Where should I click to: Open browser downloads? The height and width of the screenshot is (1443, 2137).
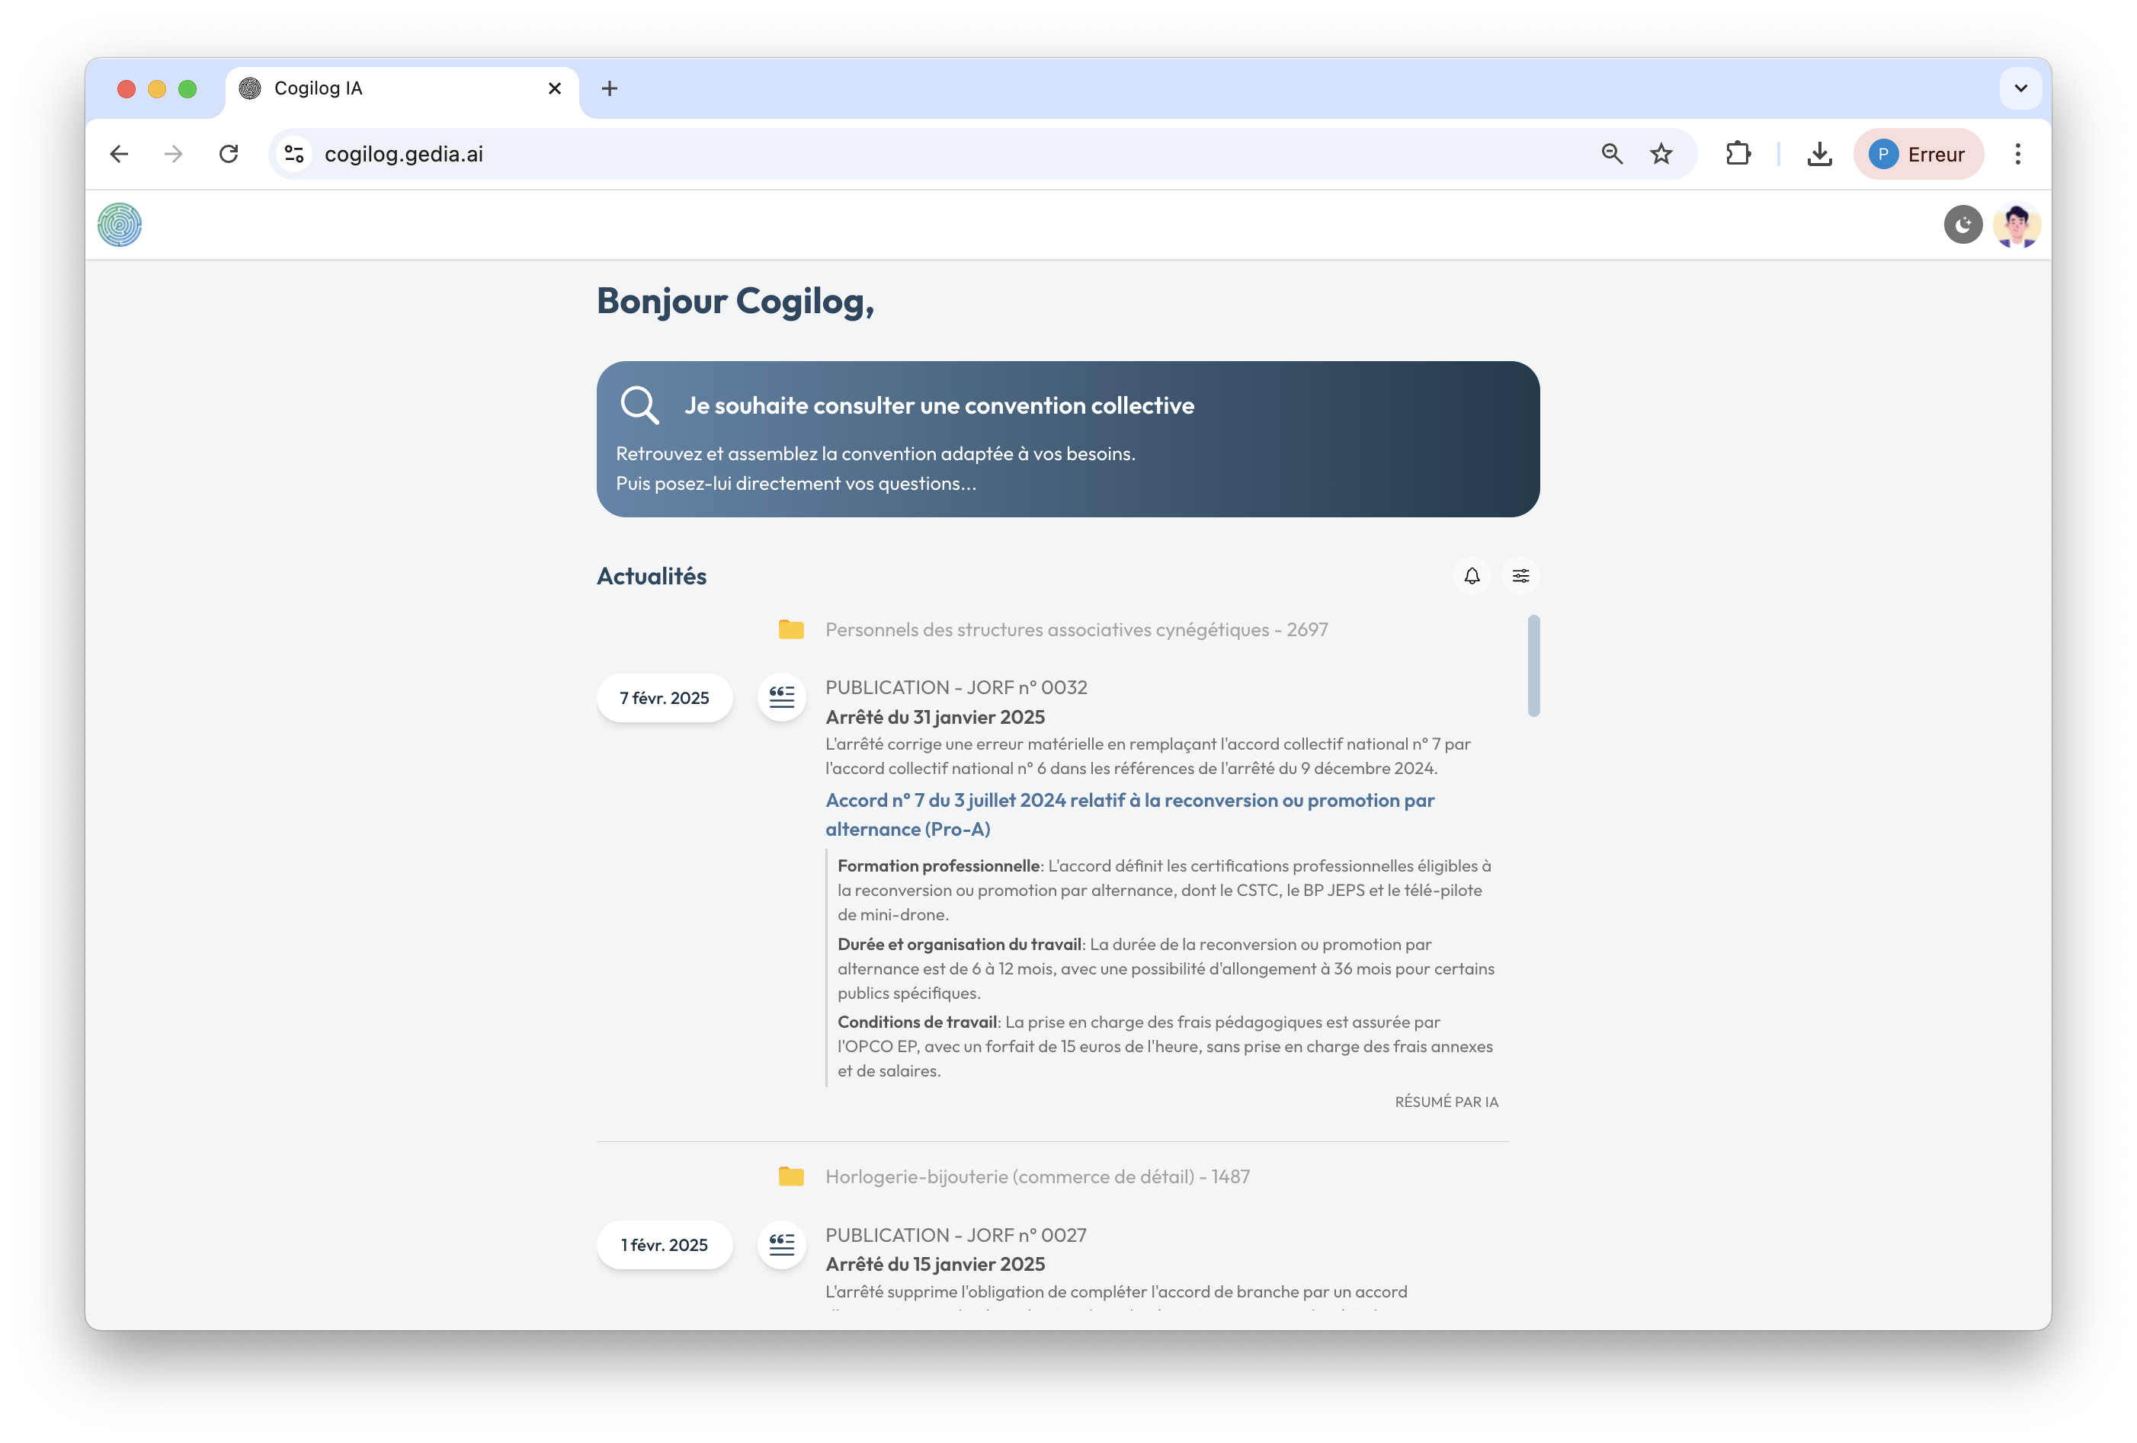click(1819, 155)
